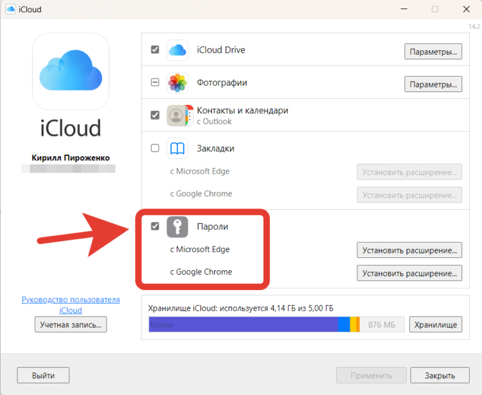Click the Закрыть button
The height and width of the screenshot is (395, 482).
pyautogui.click(x=440, y=375)
